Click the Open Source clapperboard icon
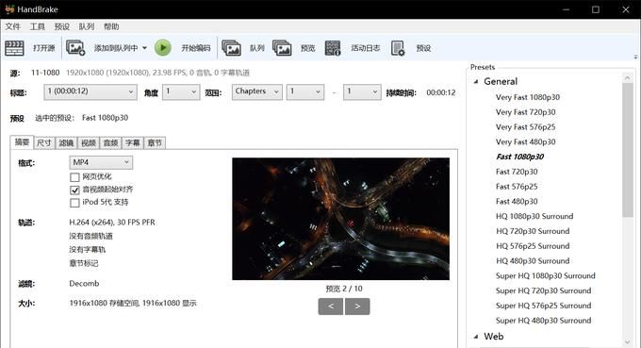641x348 pixels. coord(14,48)
